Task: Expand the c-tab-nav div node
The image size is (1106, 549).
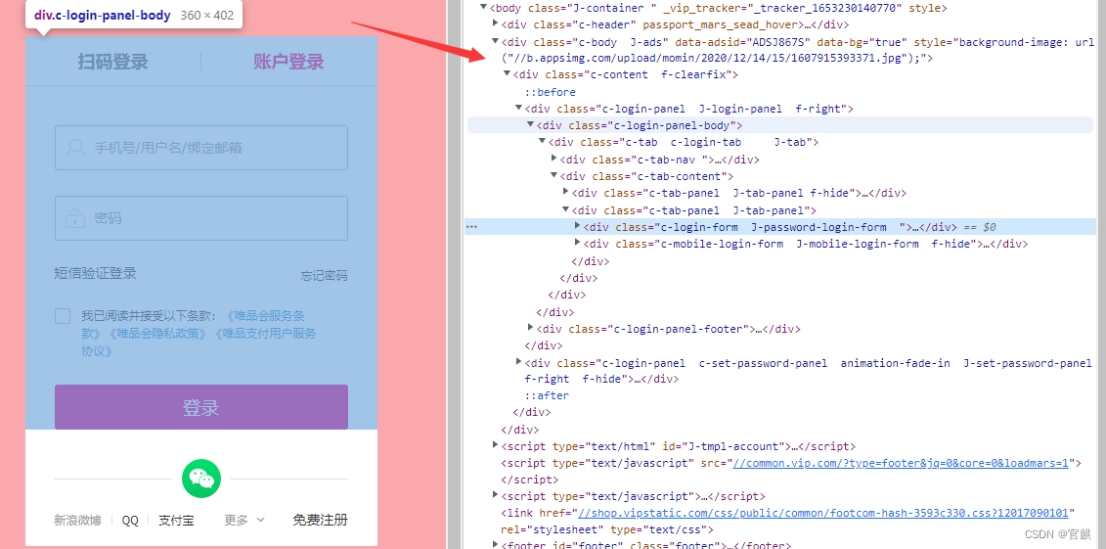Action: pyautogui.click(x=553, y=160)
